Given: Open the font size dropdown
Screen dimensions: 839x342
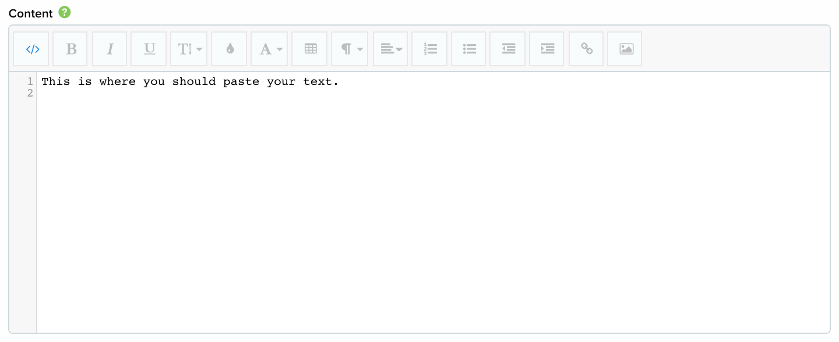Looking at the screenshot, I should (x=189, y=49).
